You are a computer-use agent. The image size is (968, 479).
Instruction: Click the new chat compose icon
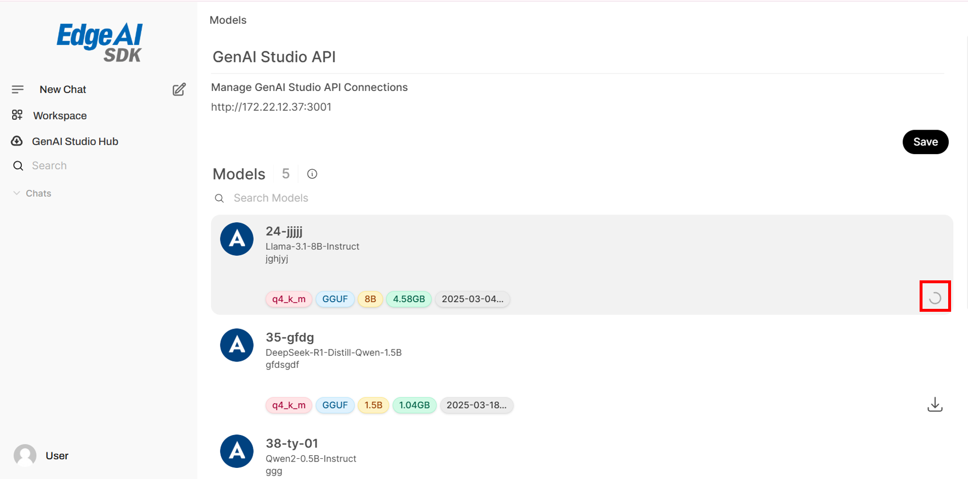[x=179, y=89]
